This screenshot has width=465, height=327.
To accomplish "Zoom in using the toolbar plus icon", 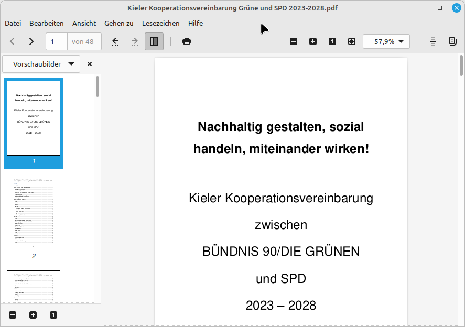I will [x=313, y=41].
